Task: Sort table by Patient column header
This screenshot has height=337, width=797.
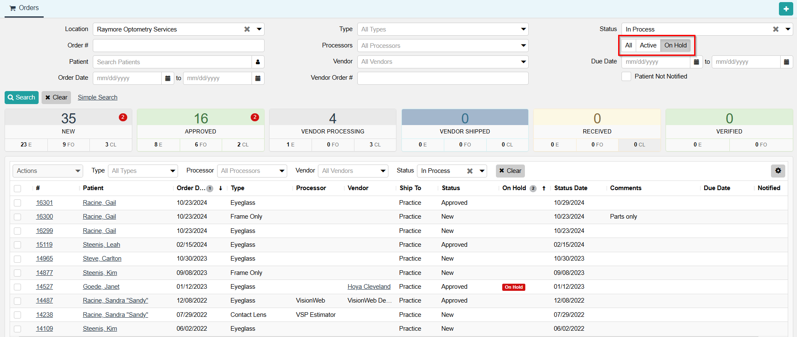Action: tap(93, 188)
